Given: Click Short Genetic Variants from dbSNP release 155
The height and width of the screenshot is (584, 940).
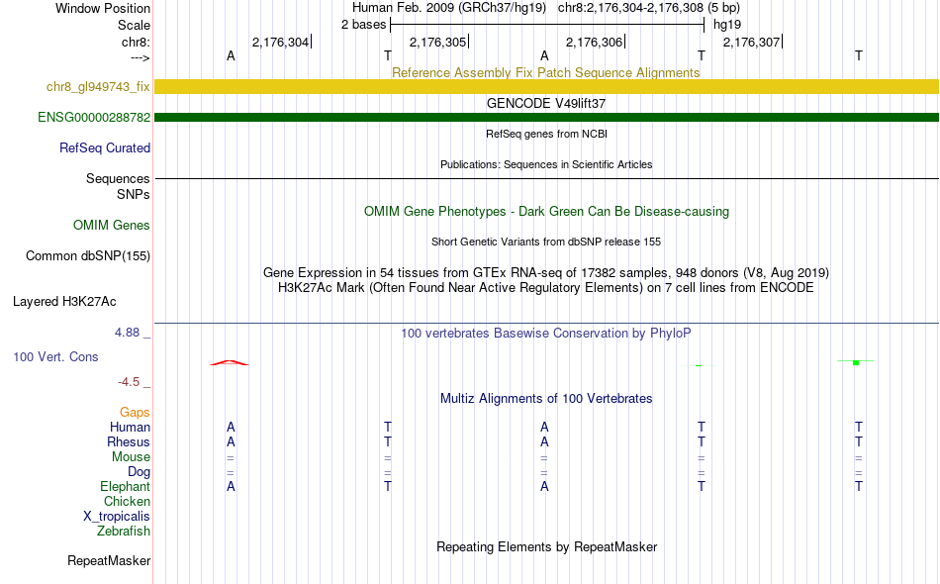Looking at the screenshot, I should [546, 242].
